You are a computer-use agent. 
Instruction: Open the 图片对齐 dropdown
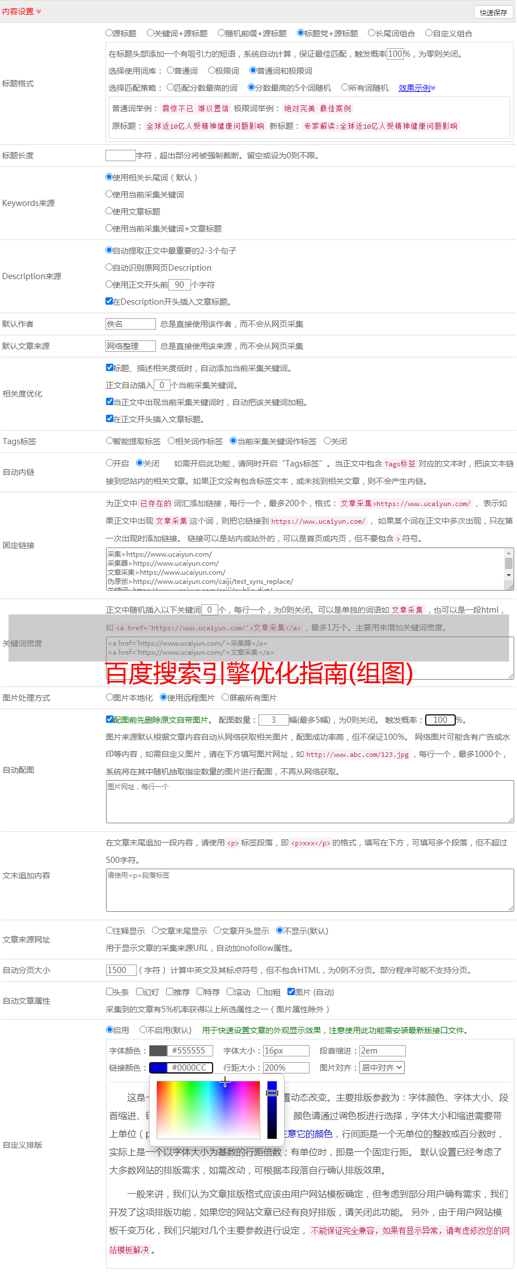(x=382, y=1068)
